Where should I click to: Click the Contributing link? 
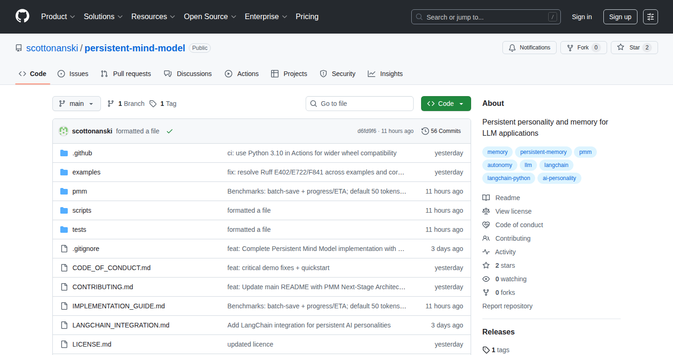tap(507, 238)
